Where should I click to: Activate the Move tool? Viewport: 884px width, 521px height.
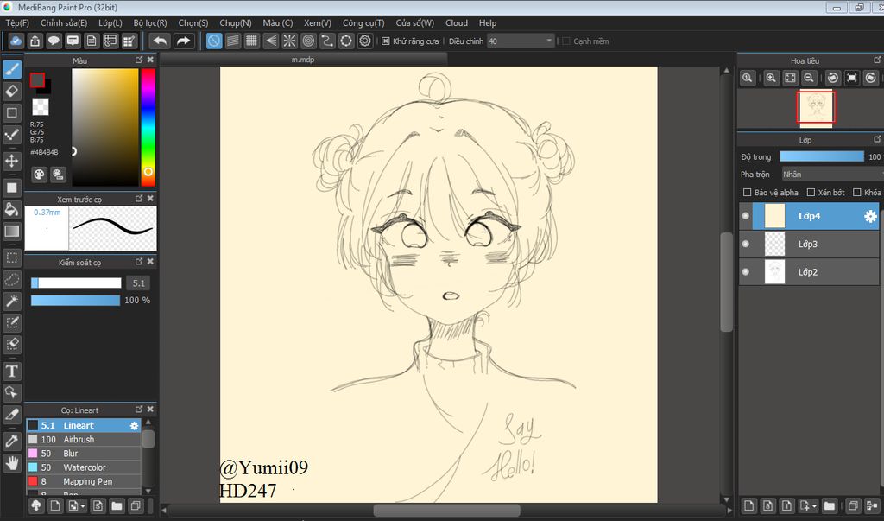[12, 161]
